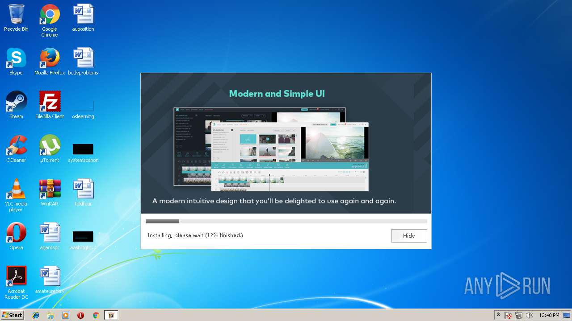This screenshot has width=572, height=321.
Task: Open µTorrent desktop shortcut
Action: [50, 149]
